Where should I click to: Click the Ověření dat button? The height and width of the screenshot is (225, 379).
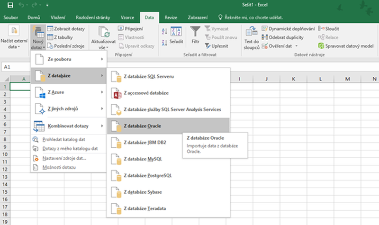point(277,46)
